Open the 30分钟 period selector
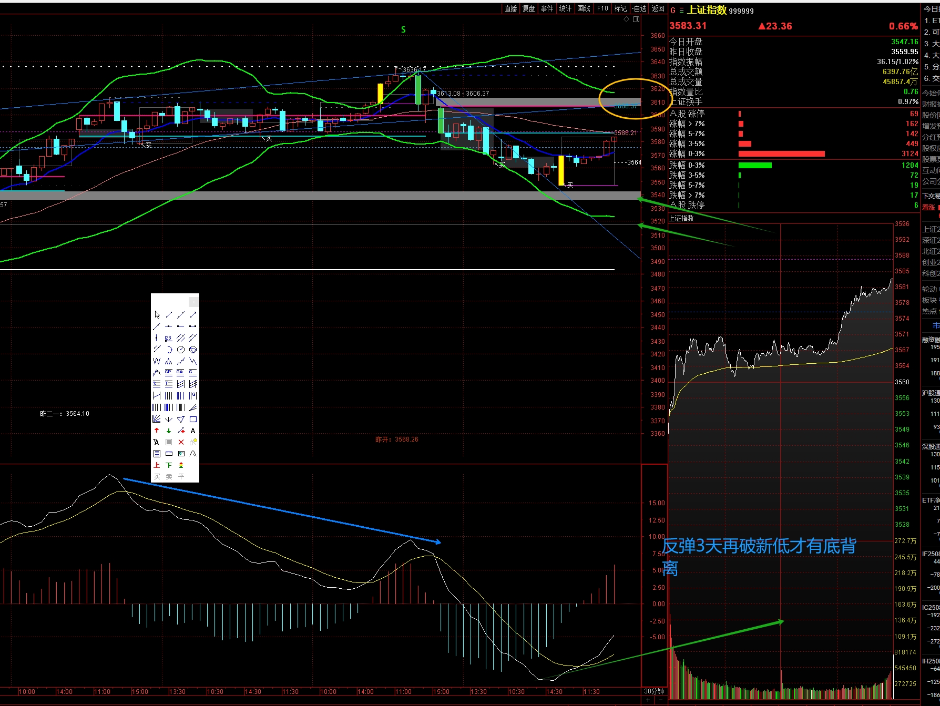 coord(654,691)
